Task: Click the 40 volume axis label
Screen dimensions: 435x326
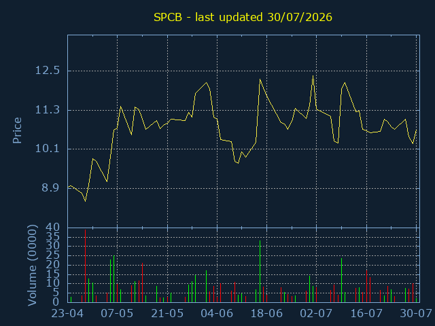Action: coord(53,228)
